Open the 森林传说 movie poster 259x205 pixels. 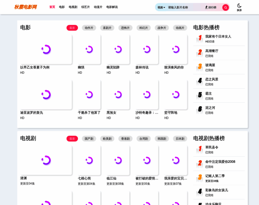point(147,49)
